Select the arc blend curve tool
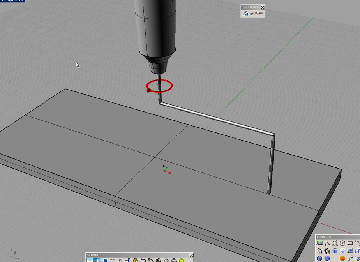The height and width of the screenshot is (262, 360). point(319,251)
